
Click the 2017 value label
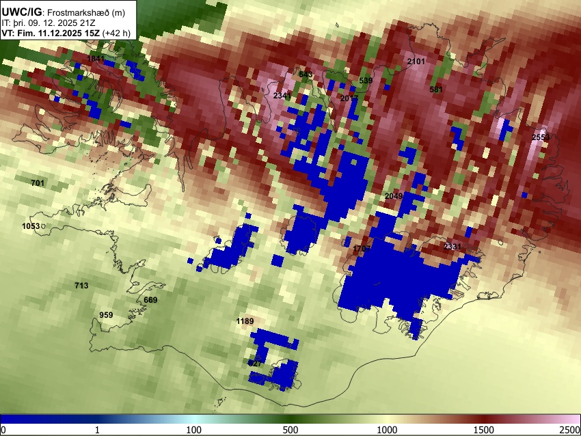[x=349, y=98]
